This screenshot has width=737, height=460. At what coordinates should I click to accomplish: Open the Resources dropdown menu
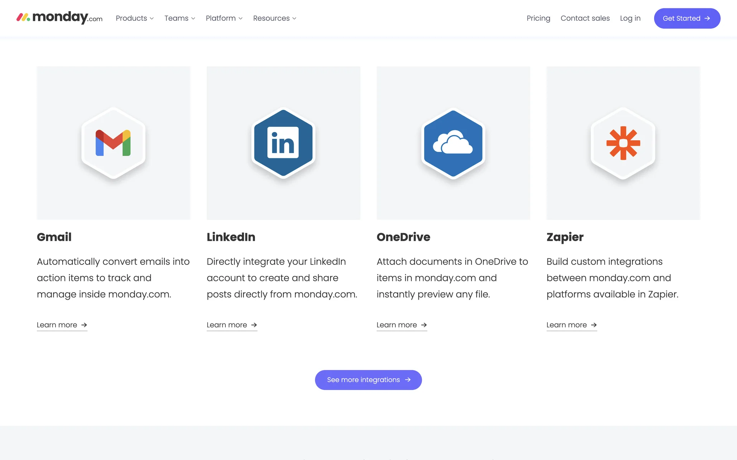274,18
